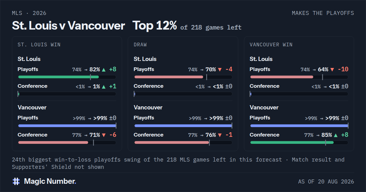Select the Vancouver Win panel header
The width and height of the screenshot is (366, 192).
pyautogui.click(x=271, y=45)
